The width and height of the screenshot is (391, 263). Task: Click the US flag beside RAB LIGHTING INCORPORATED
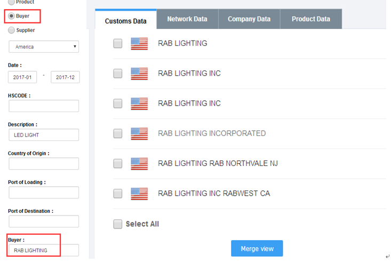[139, 133]
